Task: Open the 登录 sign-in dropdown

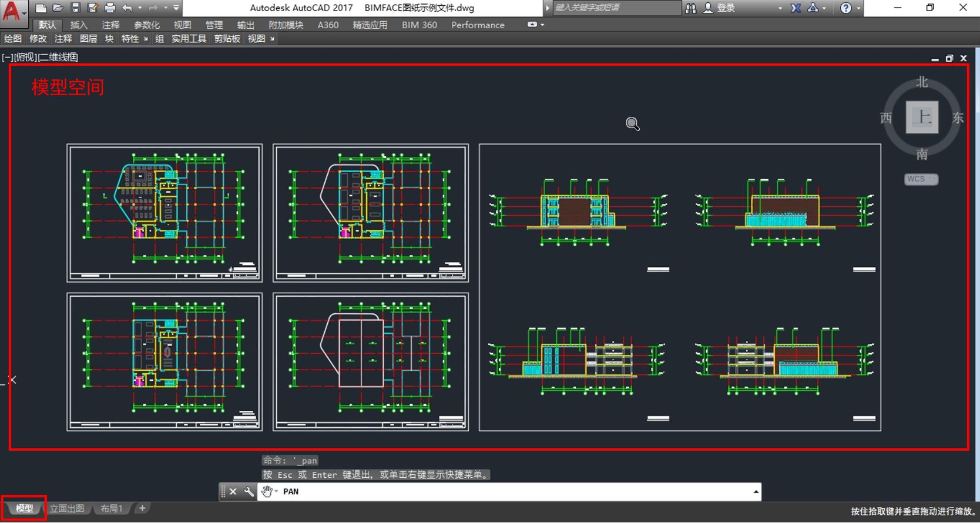Action: click(726, 8)
